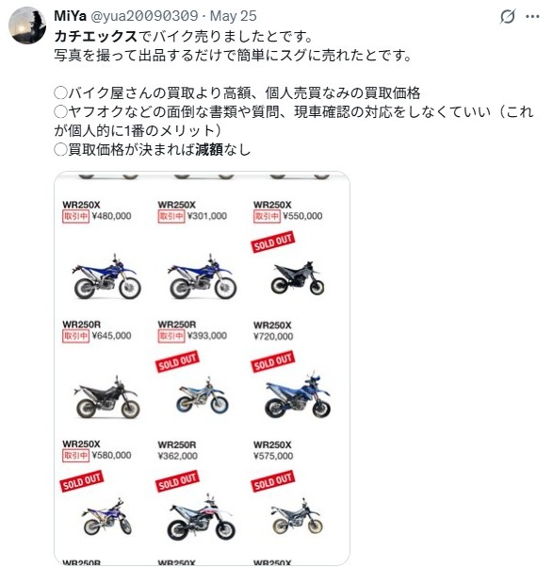Click the May 25 timestamp

click(234, 16)
